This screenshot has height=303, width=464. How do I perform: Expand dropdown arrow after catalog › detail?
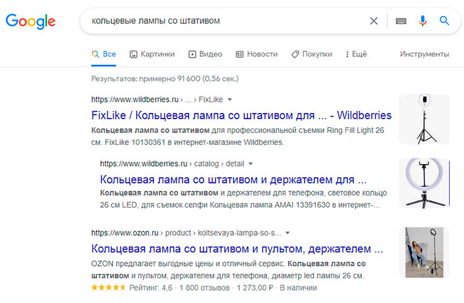(x=251, y=164)
